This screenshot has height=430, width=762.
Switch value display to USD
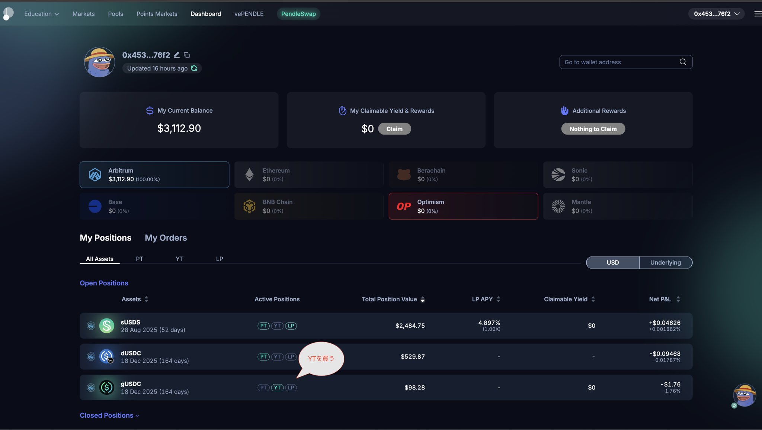click(612, 262)
